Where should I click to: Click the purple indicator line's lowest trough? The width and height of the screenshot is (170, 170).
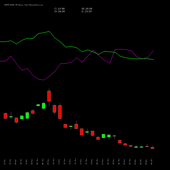[x=44, y=80]
